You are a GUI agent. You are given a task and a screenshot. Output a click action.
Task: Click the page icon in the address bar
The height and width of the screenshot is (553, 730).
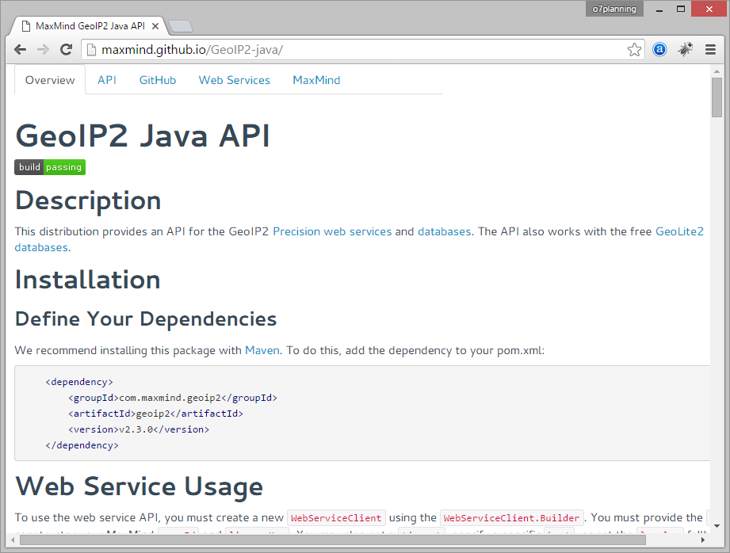coord(91,50)
